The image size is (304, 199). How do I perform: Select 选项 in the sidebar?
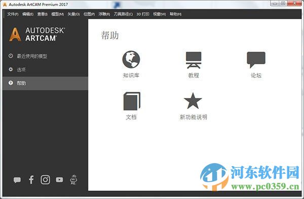click(x=46, y=69)
